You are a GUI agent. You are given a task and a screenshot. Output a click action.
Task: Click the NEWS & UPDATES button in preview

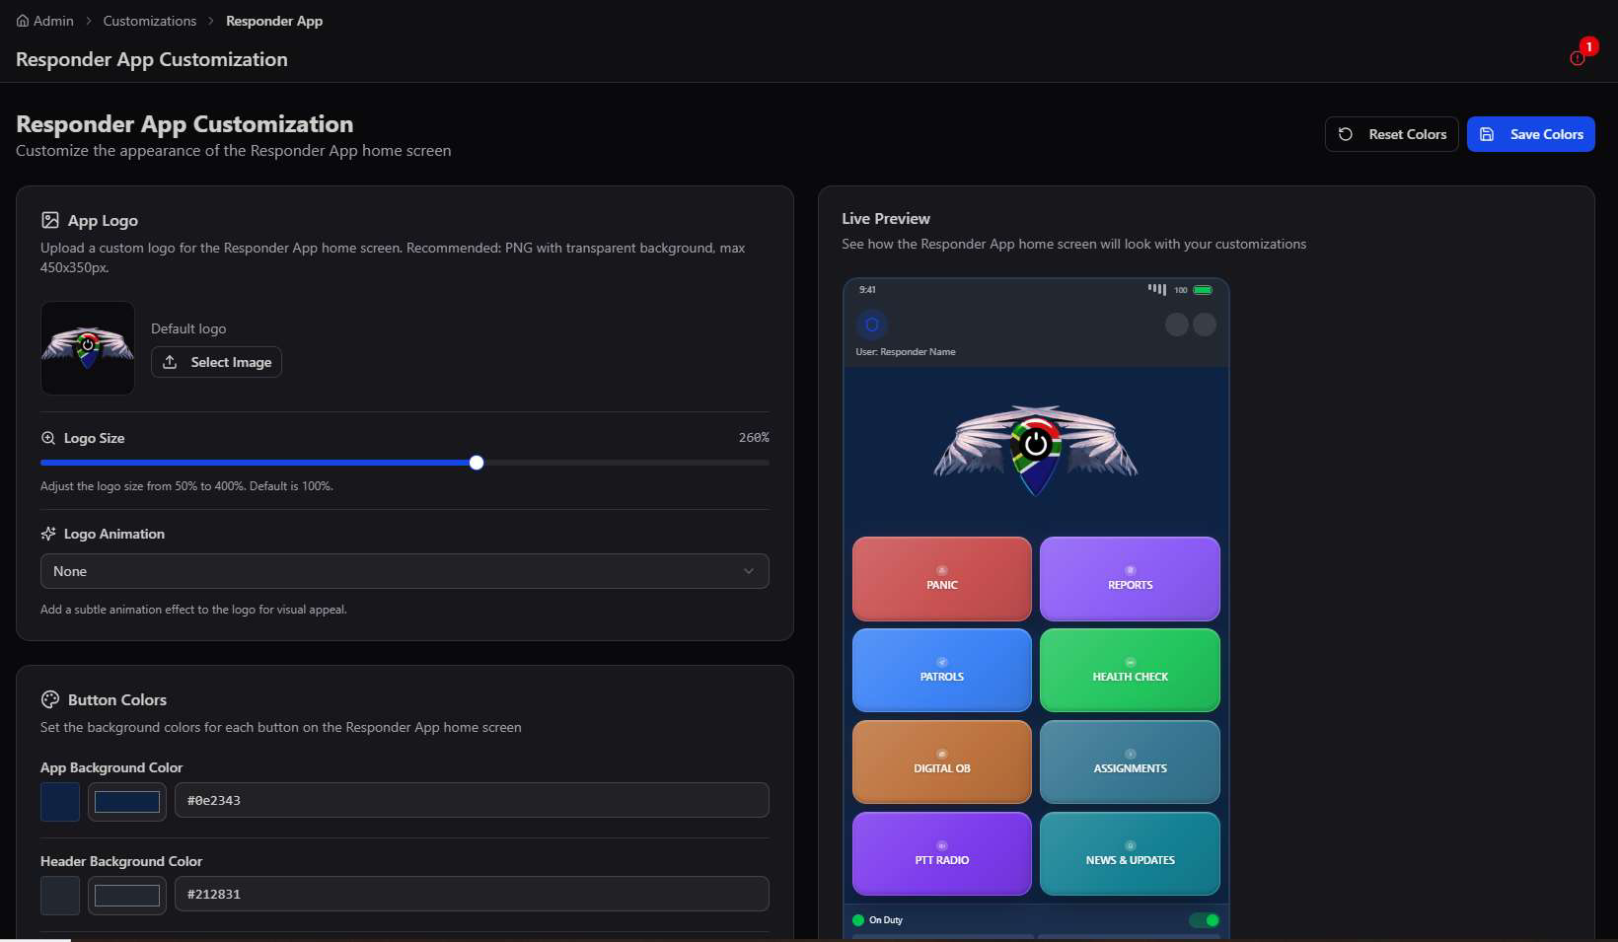point(1130,854)
